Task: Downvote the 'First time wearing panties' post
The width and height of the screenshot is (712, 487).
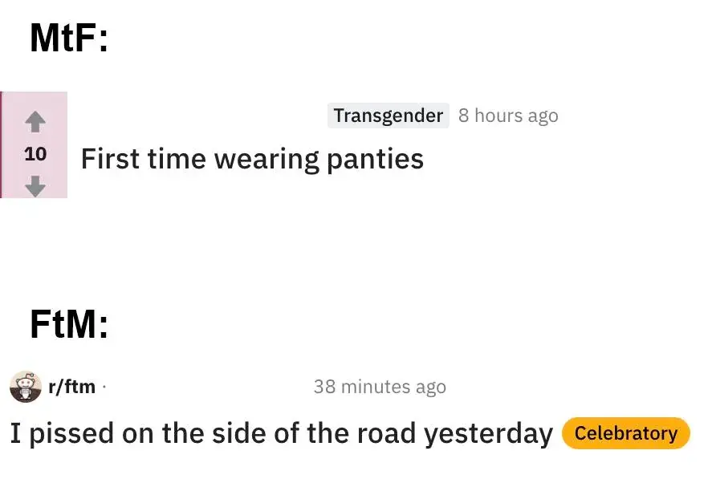Action: click(x=35, y=185)
